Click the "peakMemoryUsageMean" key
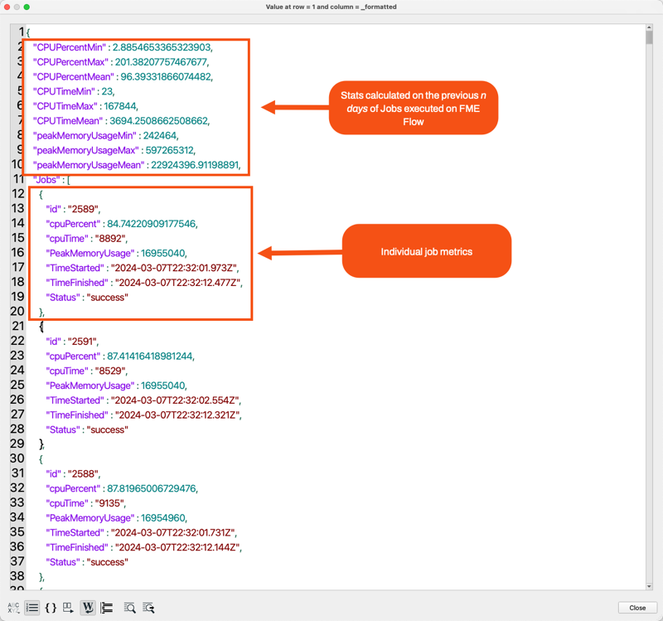Screen dimensions: 663x621 point(89,165)
